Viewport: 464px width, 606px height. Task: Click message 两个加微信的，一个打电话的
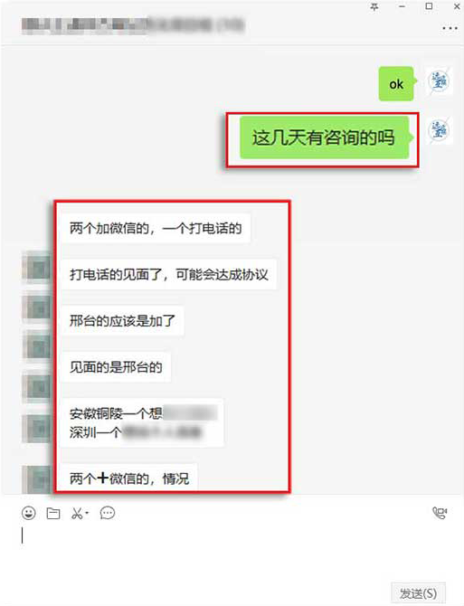156,228
